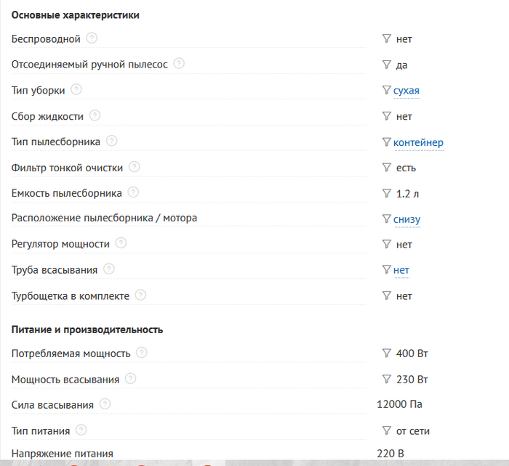The image size is (509, 466).
Task: Click question mark beside Сила всасывания
Action: 105,404
